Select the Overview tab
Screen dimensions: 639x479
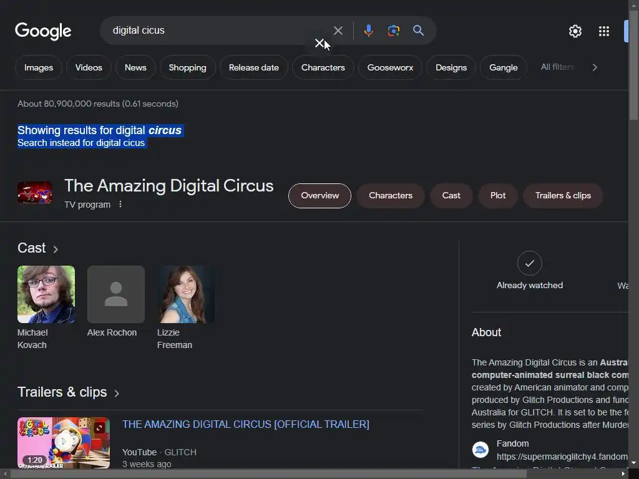click(319, 195)
